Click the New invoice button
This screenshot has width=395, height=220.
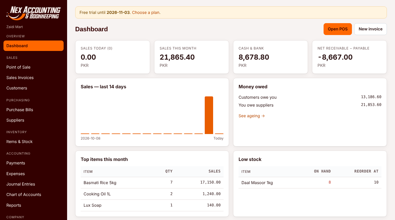tap(370, 29)
